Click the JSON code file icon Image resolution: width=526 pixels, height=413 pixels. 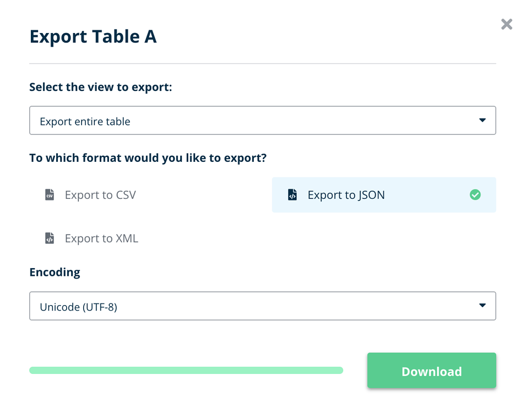(292, 194)
